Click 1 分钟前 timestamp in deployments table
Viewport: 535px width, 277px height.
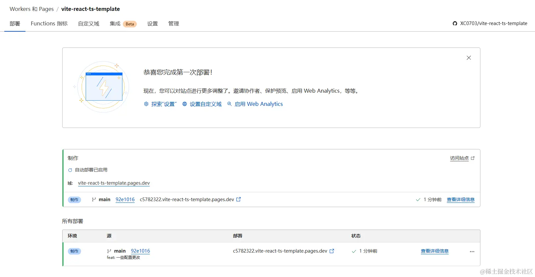coord(368,251)
